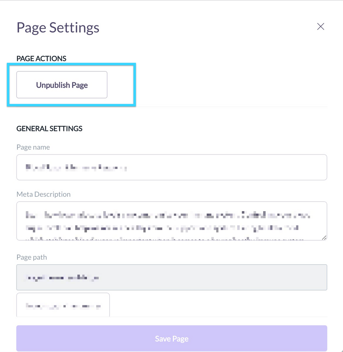Image resolution: width=343 pixels, height=352 pixels.
Task: Click the "Meta Description" field label
Action: 43,194
